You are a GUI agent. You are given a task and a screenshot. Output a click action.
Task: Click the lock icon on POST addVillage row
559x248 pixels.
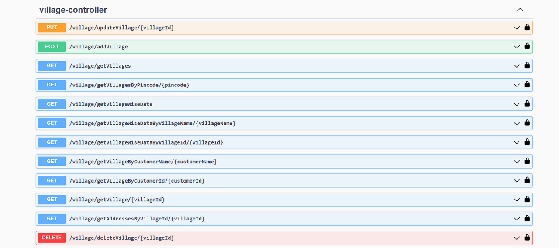pyautogui.click(x=527, y=46)
